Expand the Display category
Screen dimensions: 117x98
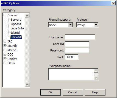coord(5,59)
